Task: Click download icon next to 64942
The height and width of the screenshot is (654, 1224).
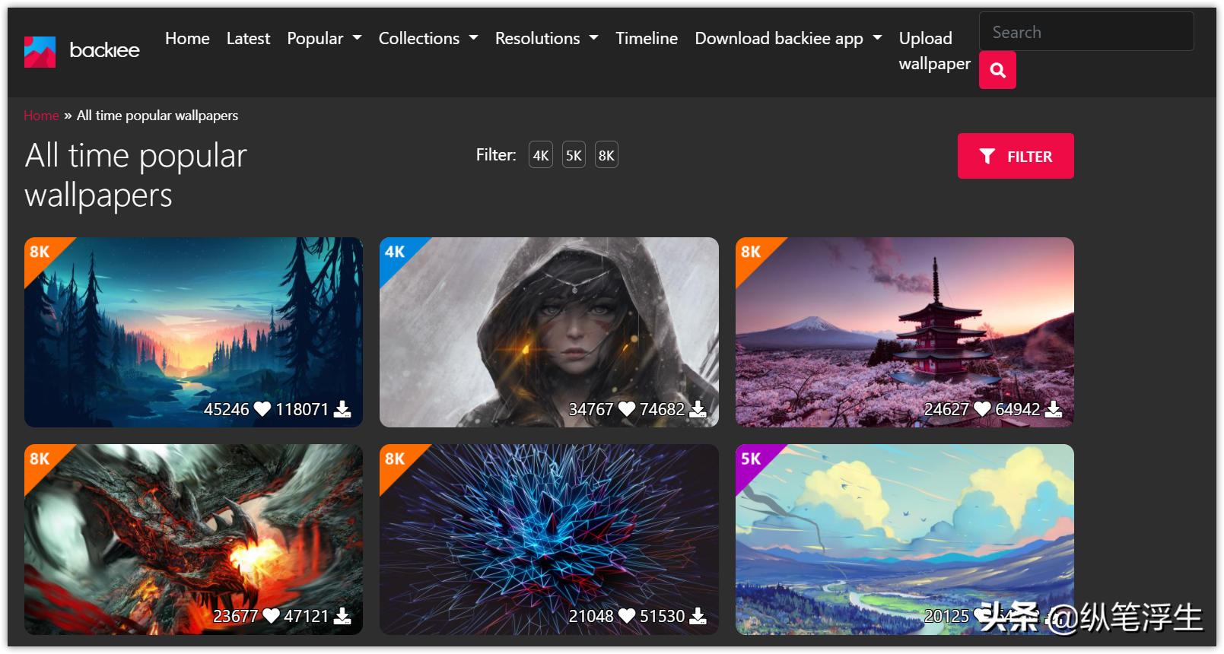Action: tap(1053, 409)
